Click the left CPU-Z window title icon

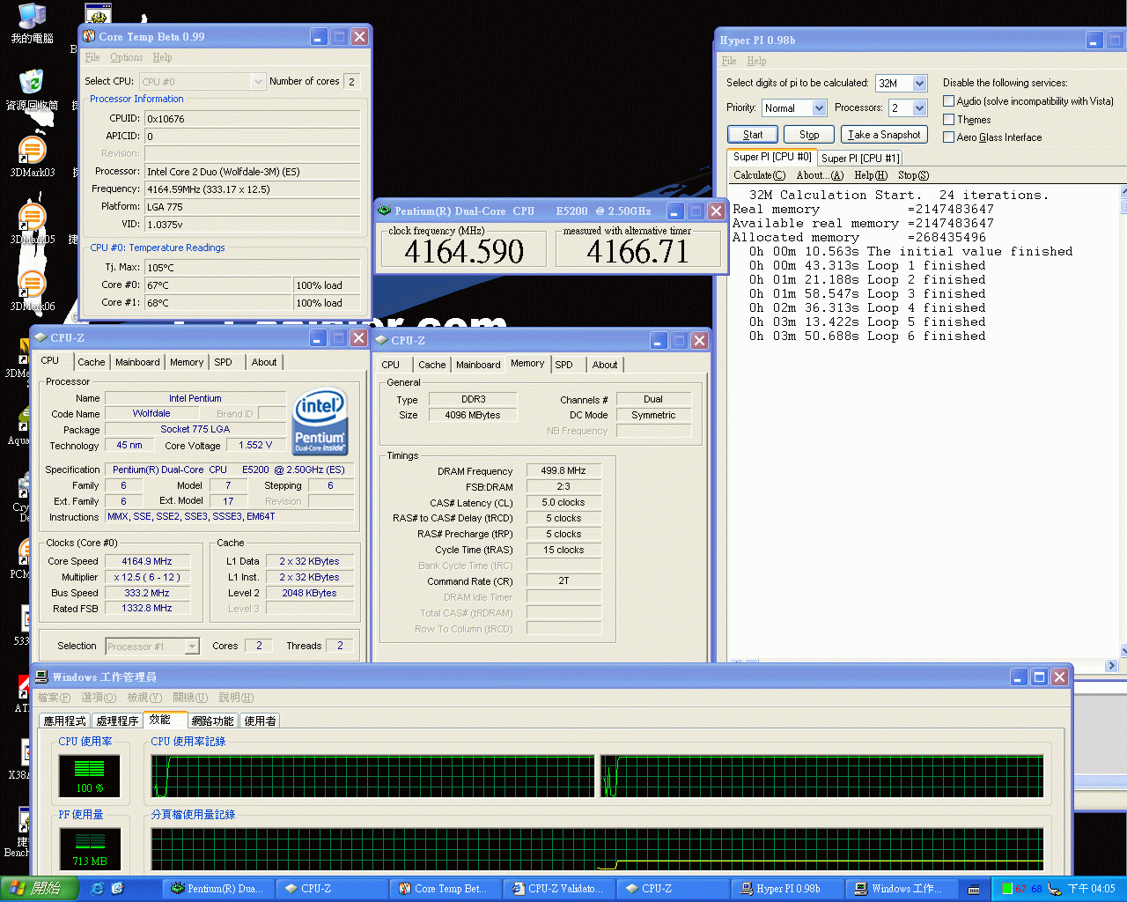coord(40,337)
